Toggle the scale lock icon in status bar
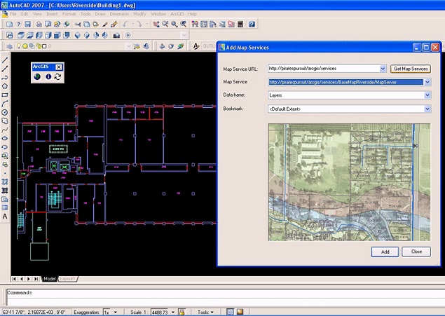Viewport: 445px width, 316px height. (182, 312)
